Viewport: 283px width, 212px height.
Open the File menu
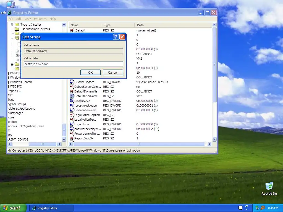11,19
